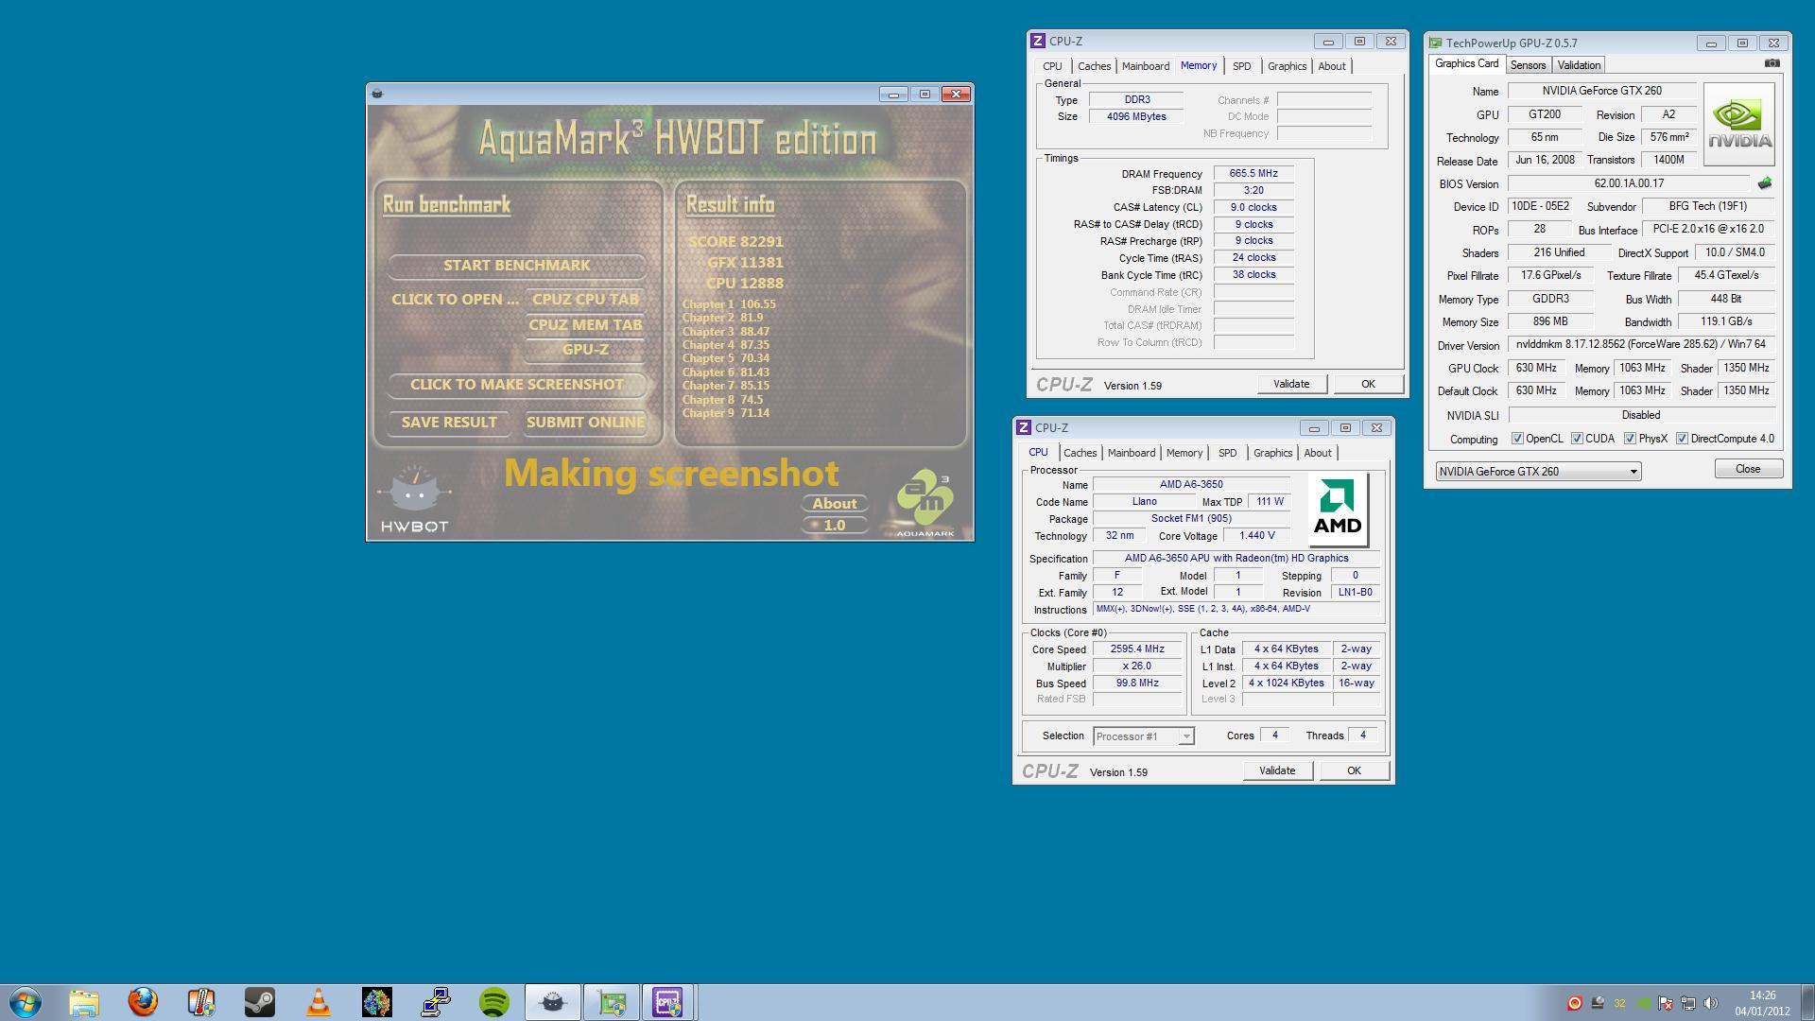Click the Close button in GPU-Z

(1748, 469)
